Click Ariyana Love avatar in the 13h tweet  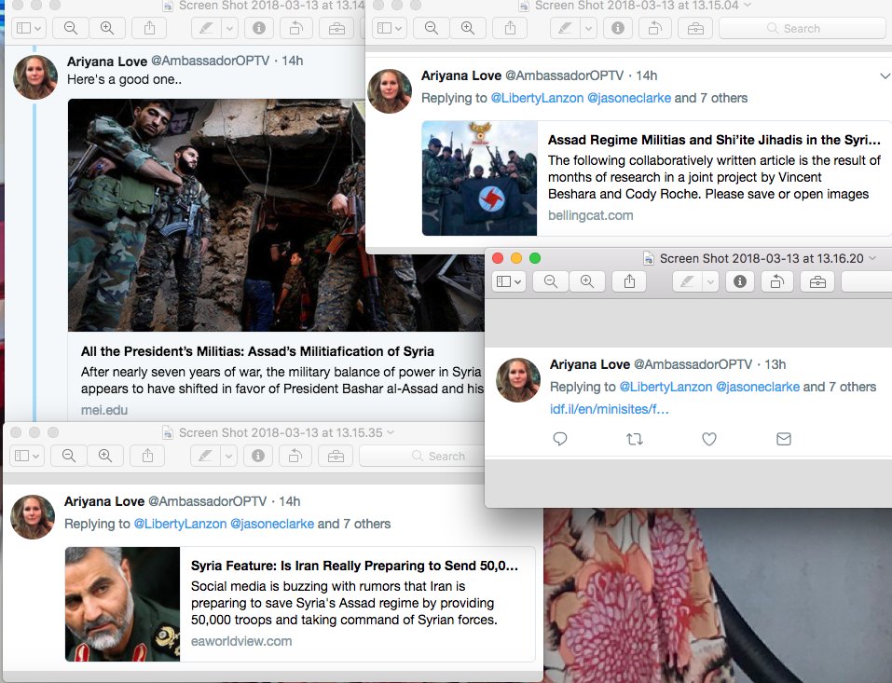517,380
